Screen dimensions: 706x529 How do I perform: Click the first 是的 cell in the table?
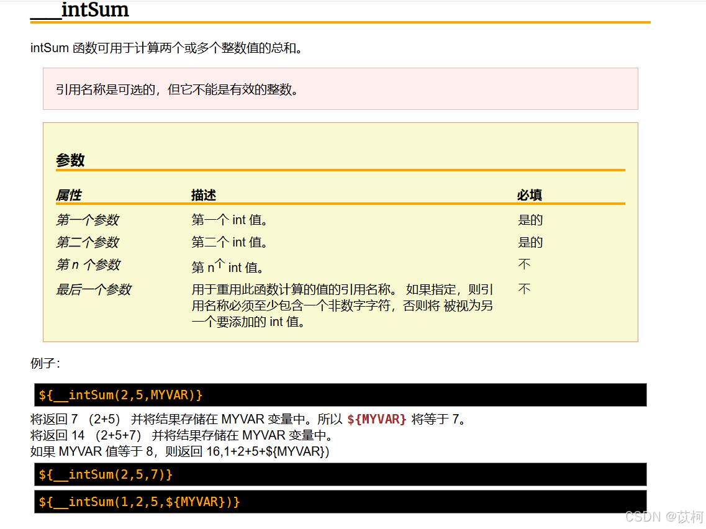click(530, 219)
